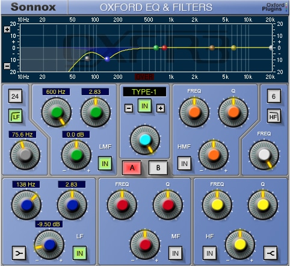Select the orange HMF node on graph
This screenshot has height=266, width=290.
[212, 48]
